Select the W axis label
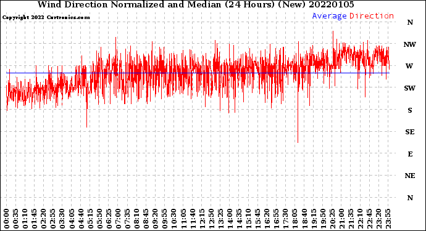The image size is (426, 231). coord(409,66)
